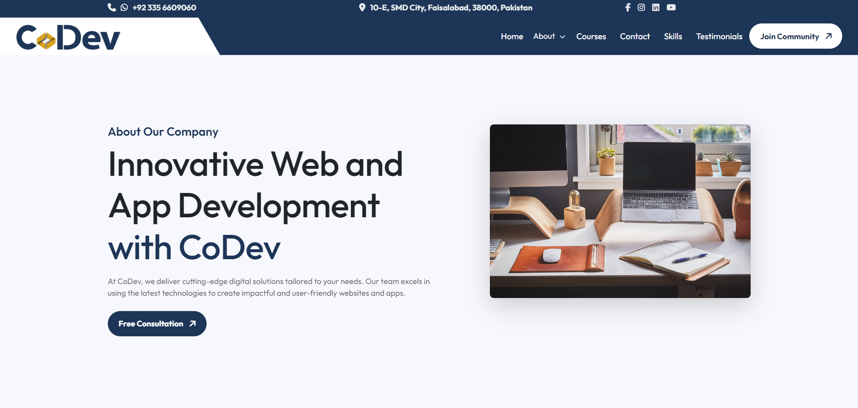858x408 pixels.
Task: Open the LinkedIn social icon
Action: point(655,7)
